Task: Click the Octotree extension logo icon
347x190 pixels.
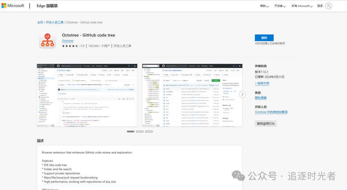Action: (x=47, y=40)
